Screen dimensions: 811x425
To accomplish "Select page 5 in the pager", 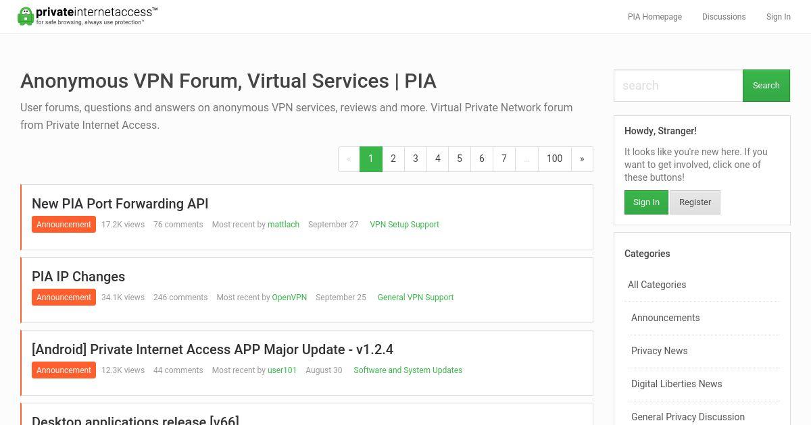I will coord(460,159).
